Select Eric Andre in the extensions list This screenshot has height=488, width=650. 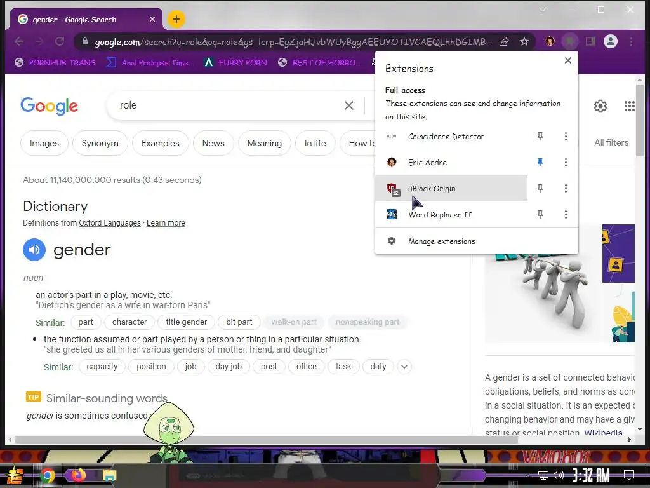451,162
